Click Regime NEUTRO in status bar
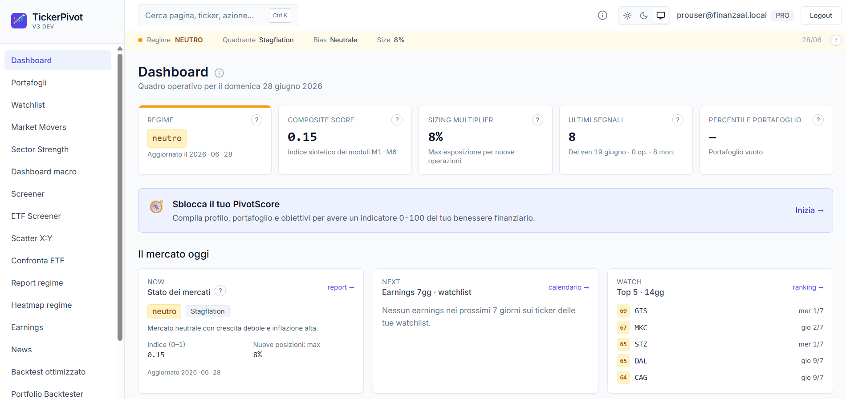 pos(175,40)
